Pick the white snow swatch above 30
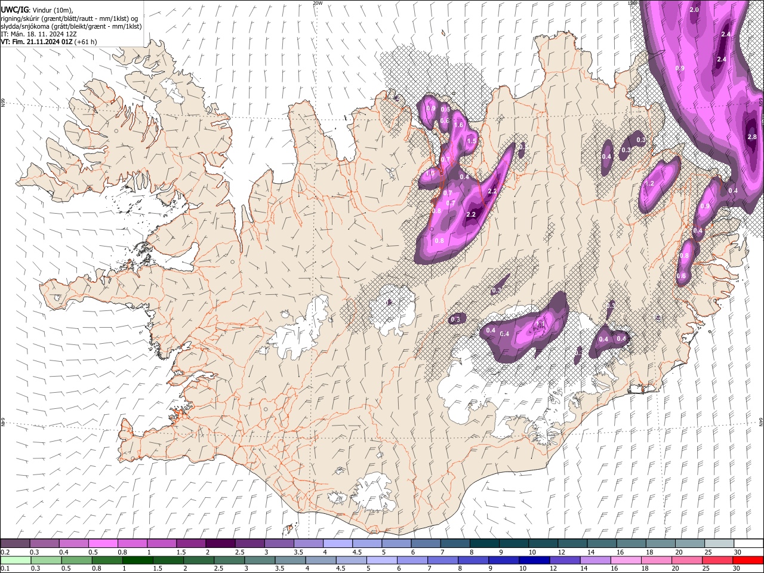Image resolution: width=764 pixels, height=573 pixels. tap(748, 544)
